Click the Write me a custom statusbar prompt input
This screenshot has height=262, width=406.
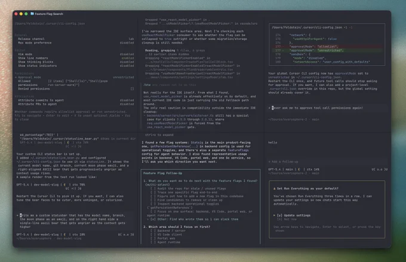(74, 221)
